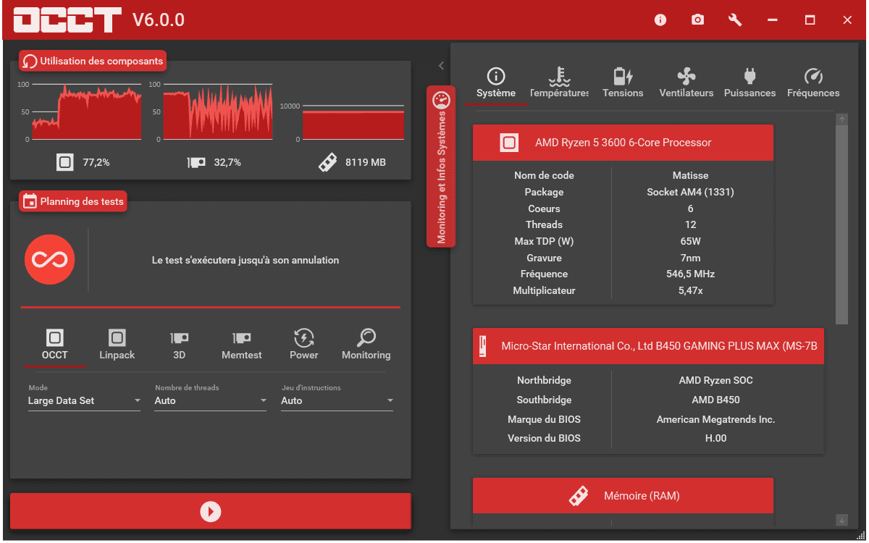The height and width of the screenshot is (543, 869).
Task: Click the scrollbar up arrow in the system panel
Action: (x=841, y=119)
